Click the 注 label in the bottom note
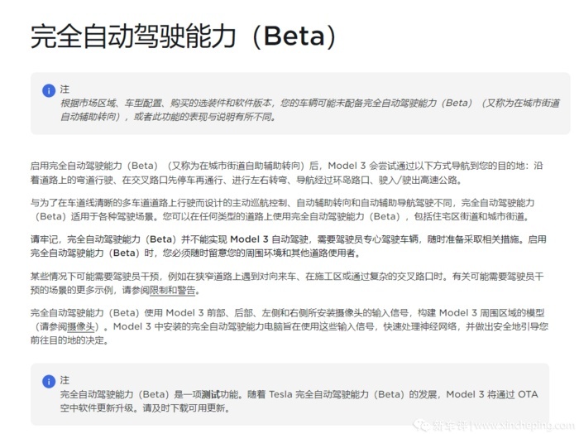579x434 pixels. (x=65, y=380)
